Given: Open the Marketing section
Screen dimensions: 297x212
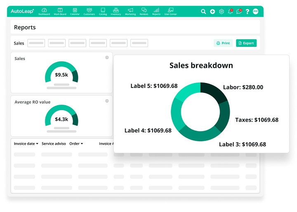Looking at the screenshot, I should 130,12.
